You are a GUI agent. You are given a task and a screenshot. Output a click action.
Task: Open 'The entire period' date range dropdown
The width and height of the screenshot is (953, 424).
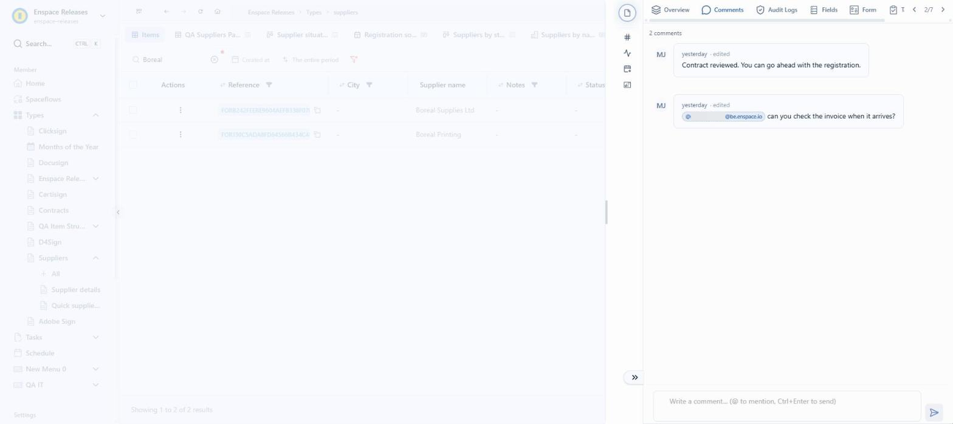click(x=311, y=60)
